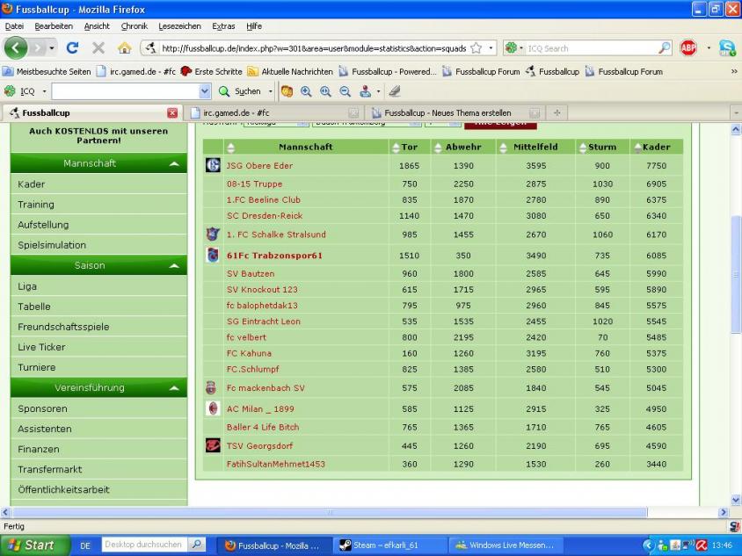The image size is (742, 556).
Task: Open the Transfermarkt sidebar link
Action: [x=50, y=469]
